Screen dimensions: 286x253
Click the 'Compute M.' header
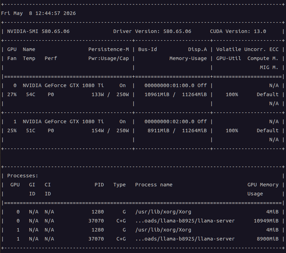click(x=263, y=59)
